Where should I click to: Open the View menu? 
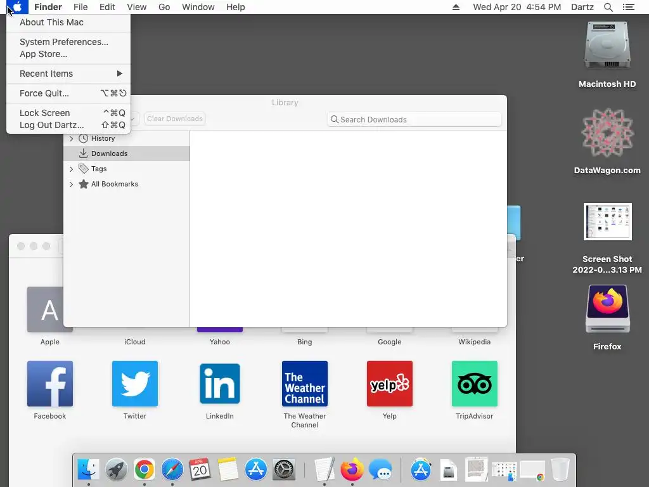click(x=137, y=7)
